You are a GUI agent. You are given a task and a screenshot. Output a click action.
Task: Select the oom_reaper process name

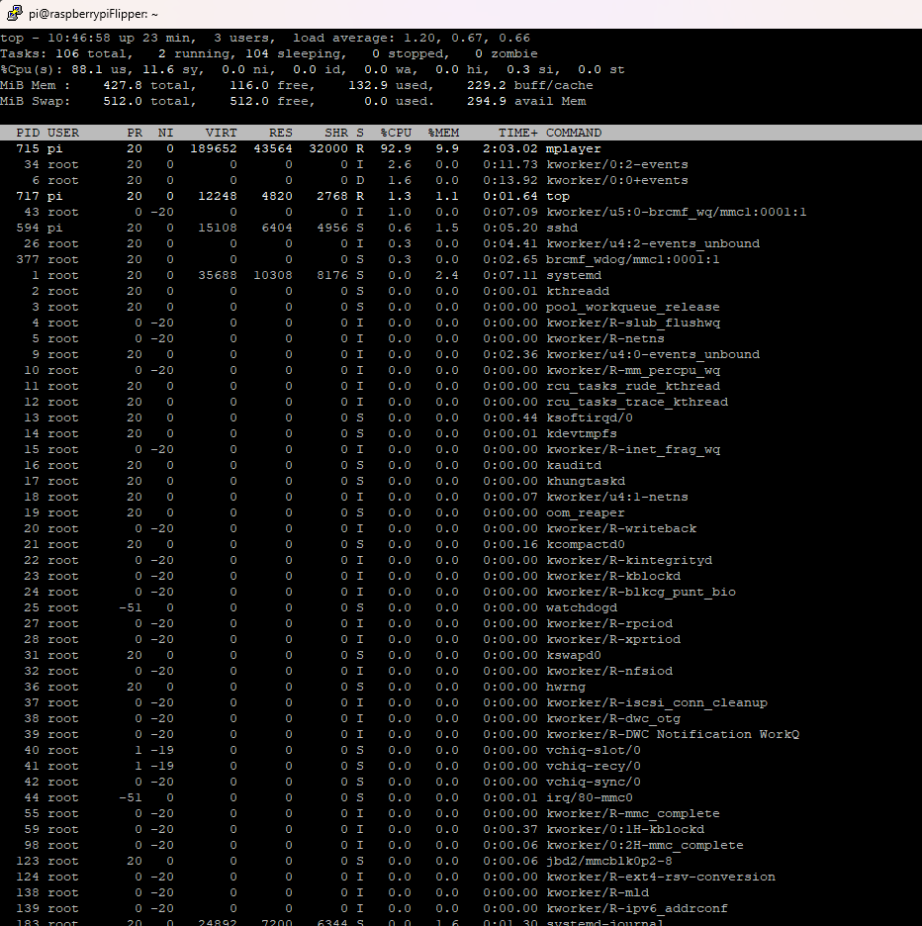pos(586,512)
